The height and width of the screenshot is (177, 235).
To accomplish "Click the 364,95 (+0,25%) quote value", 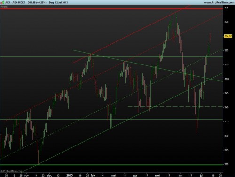I will click(37, 2).
